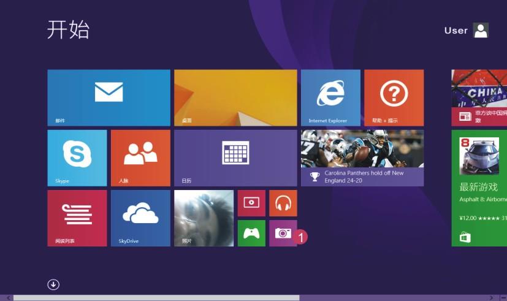Open the Music headphones tile
The height and width of the screenshot is (301, 507).
pyautogui.click(x=283, y=203)
